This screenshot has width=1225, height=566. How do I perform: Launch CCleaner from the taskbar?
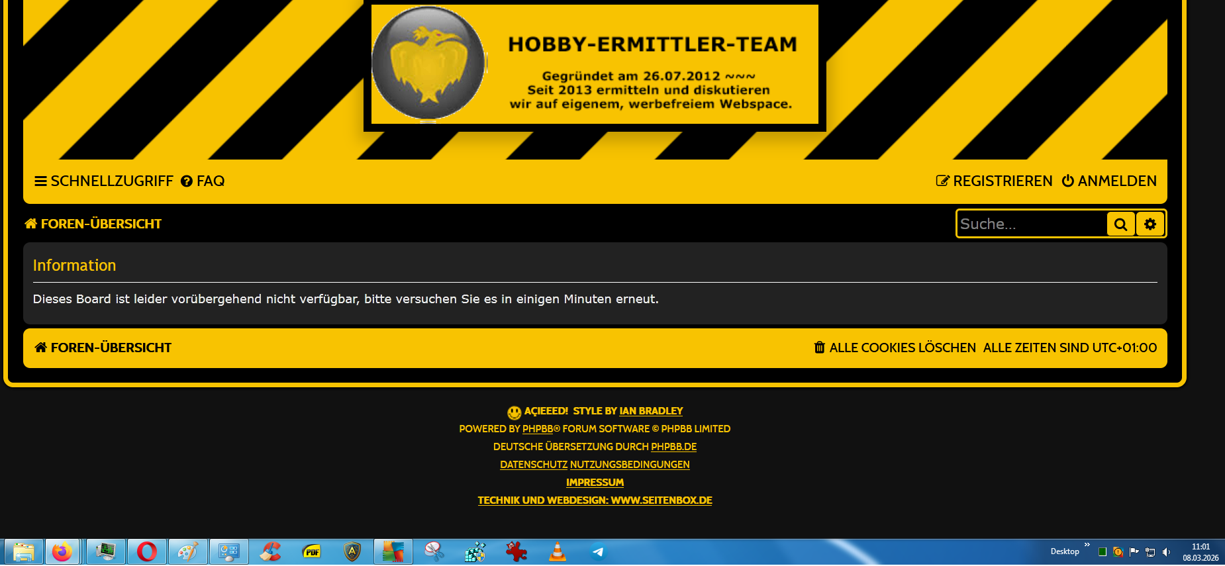tap(270, 552)
